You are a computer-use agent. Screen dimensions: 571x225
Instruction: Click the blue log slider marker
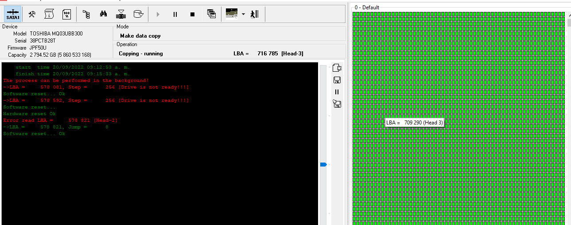[x=323, y=164]
